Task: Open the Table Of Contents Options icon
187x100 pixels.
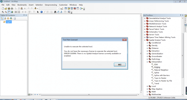Action: tap(15, 19)
